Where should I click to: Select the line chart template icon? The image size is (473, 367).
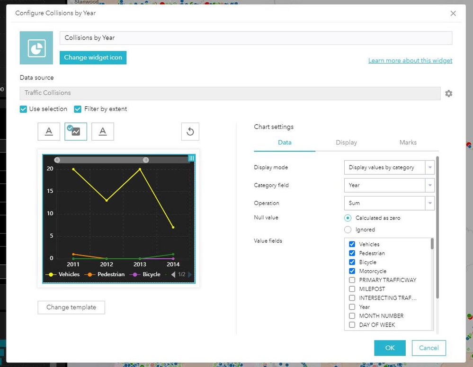[76, 131]
